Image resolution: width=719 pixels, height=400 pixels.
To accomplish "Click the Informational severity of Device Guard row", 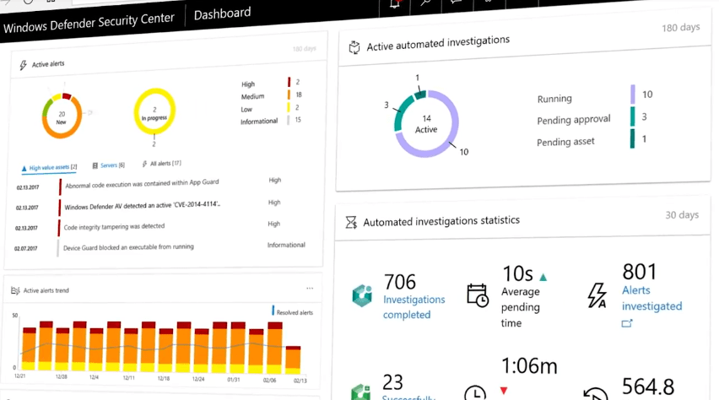I will [x=286, y=246].
